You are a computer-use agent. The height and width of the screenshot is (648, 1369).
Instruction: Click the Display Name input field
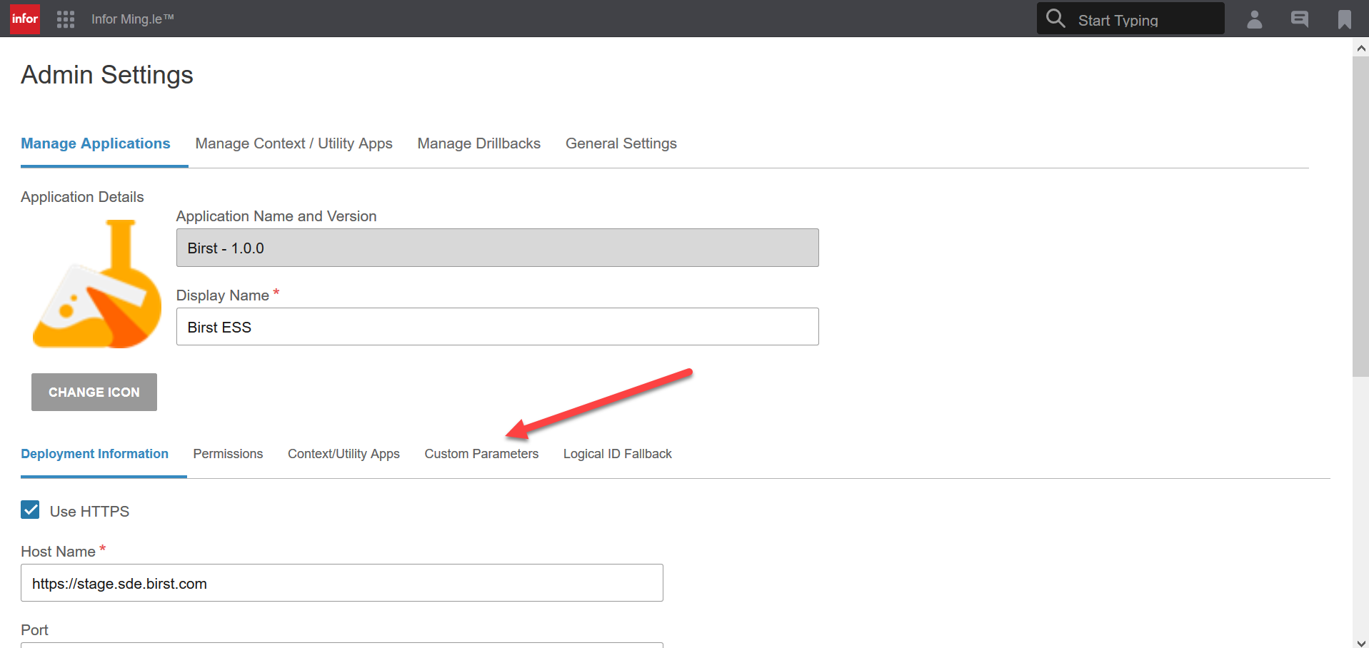point(498,327)
